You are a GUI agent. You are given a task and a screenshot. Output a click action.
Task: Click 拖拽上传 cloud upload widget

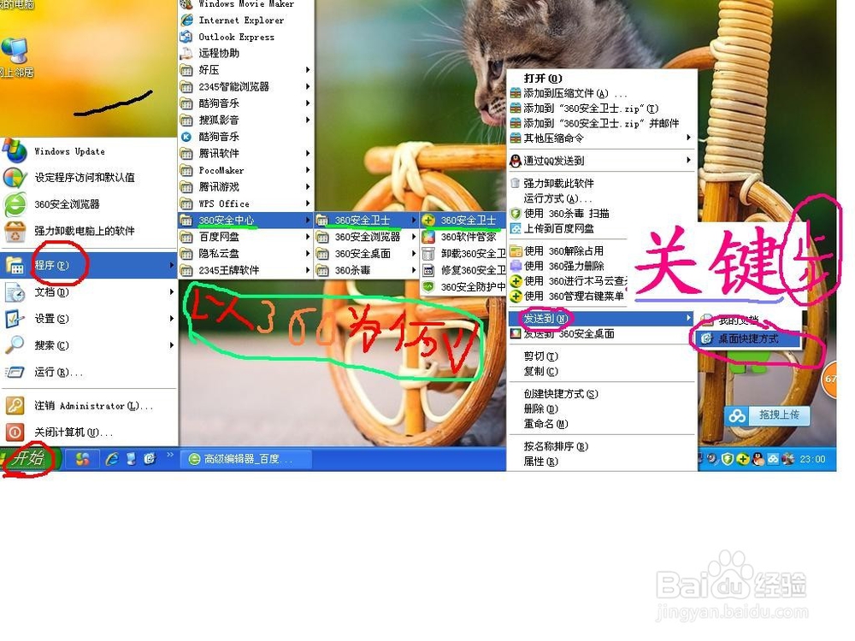point(767,415)
